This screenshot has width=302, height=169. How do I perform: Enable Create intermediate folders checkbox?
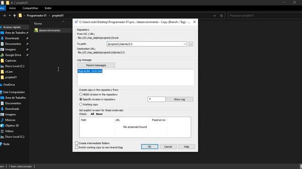coord(76,143)
